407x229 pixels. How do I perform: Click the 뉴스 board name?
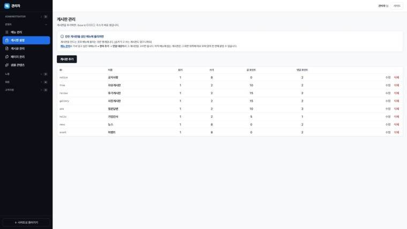point(110,125)
